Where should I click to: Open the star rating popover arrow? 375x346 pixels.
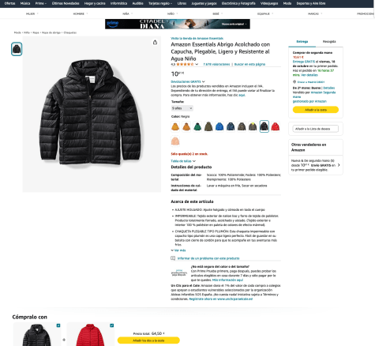(197, 64)
